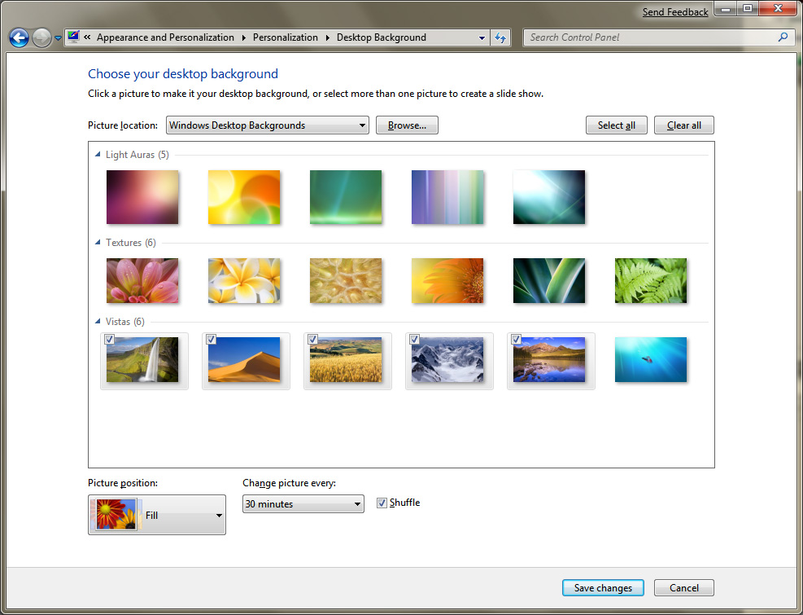
Task: Maximize the Desktop Background window
Action: [748, 8]
